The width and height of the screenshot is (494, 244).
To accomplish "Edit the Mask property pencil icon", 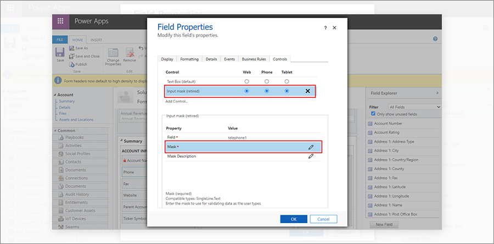I will point(311,147).
